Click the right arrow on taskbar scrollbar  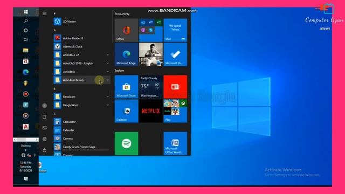37,140
